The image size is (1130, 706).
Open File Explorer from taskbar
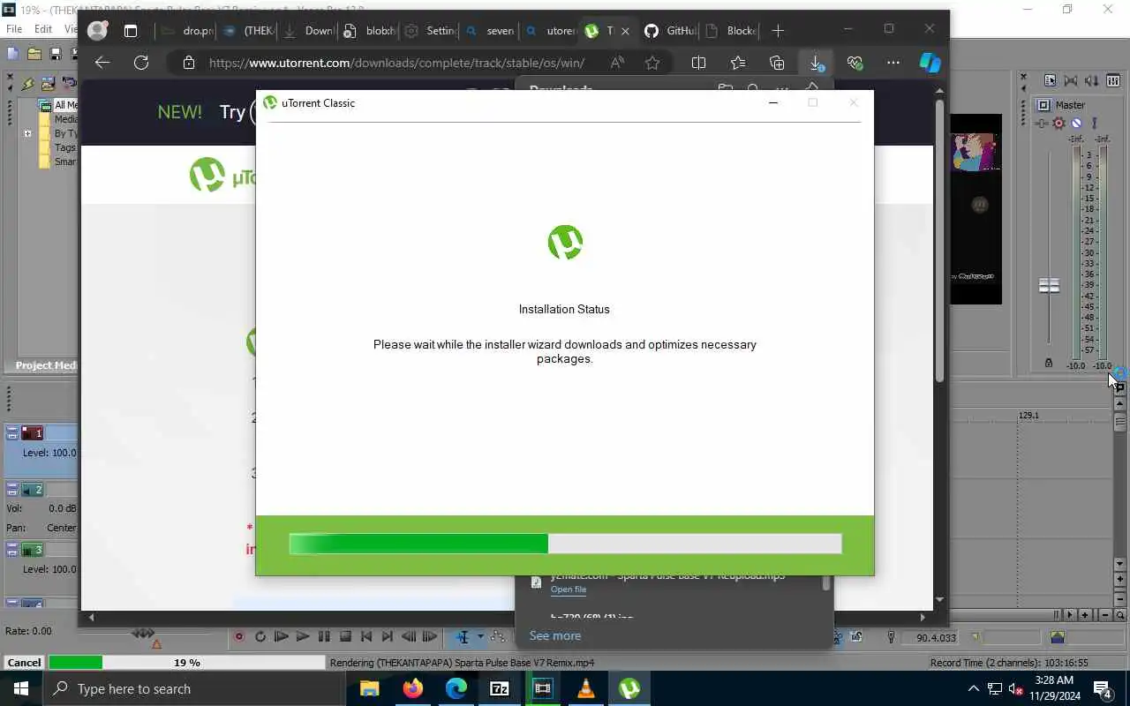(370, 688)
